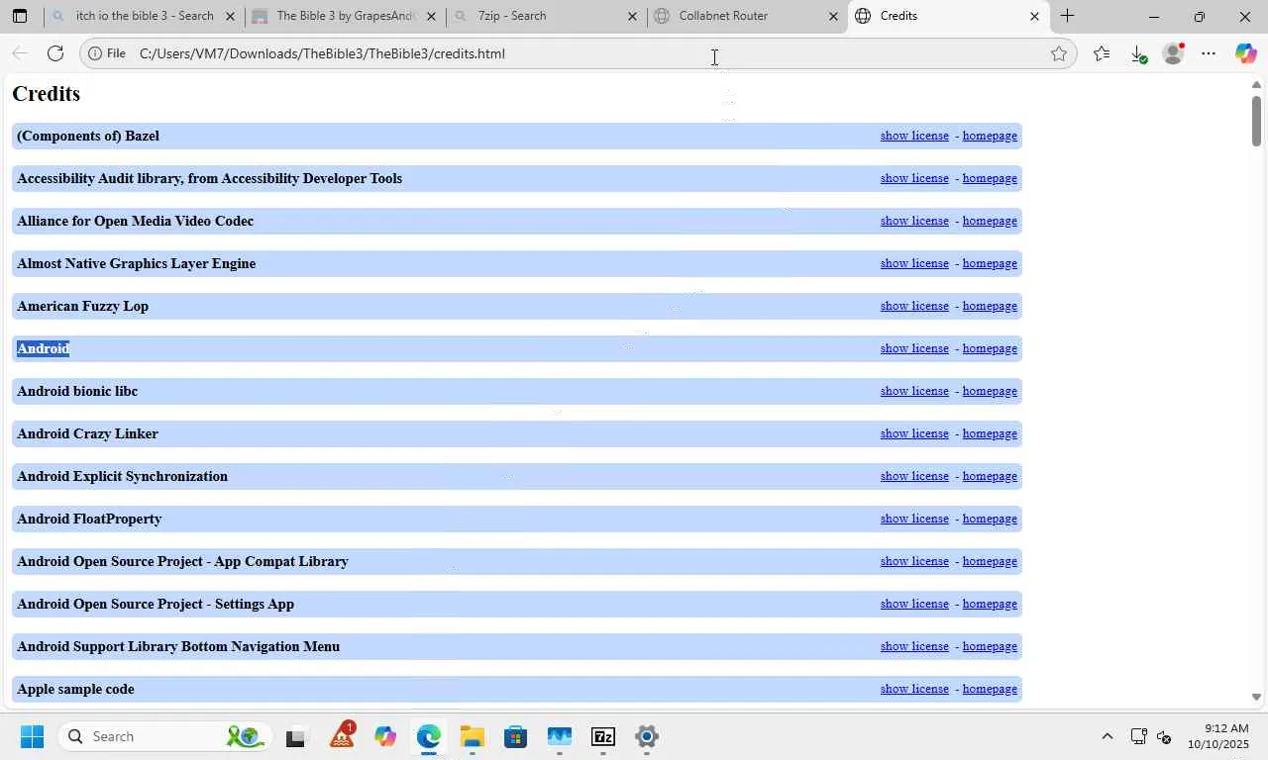Show license for Alliance for Open Media Video Codec
Image resolution: width=1268 pixels, height=760 pixels.
(914, 221)
